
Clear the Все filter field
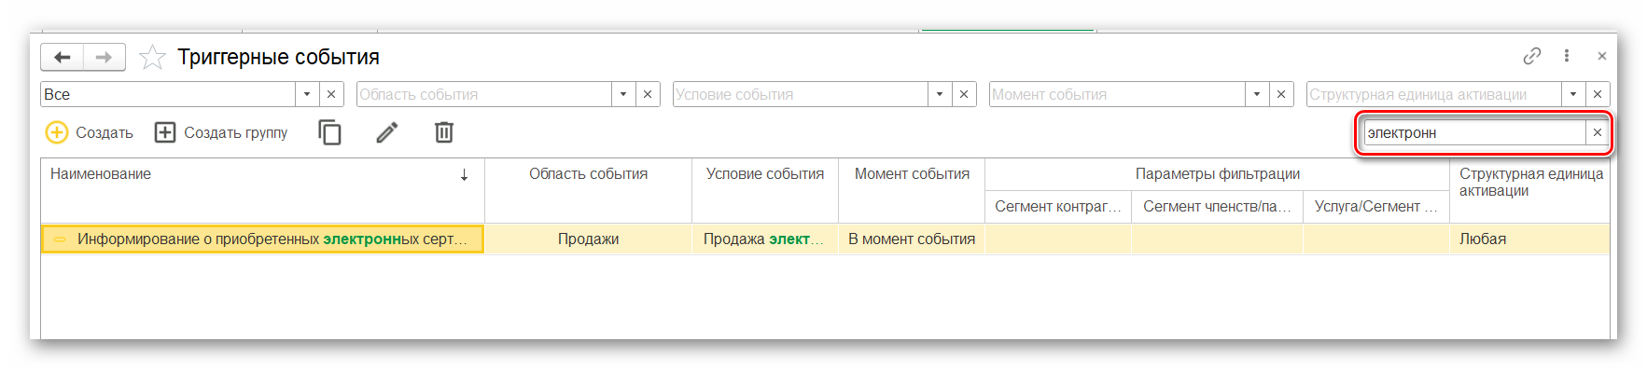(331, 94)
